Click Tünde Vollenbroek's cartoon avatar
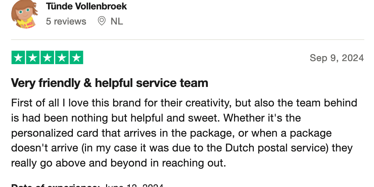 pos(24,14)
